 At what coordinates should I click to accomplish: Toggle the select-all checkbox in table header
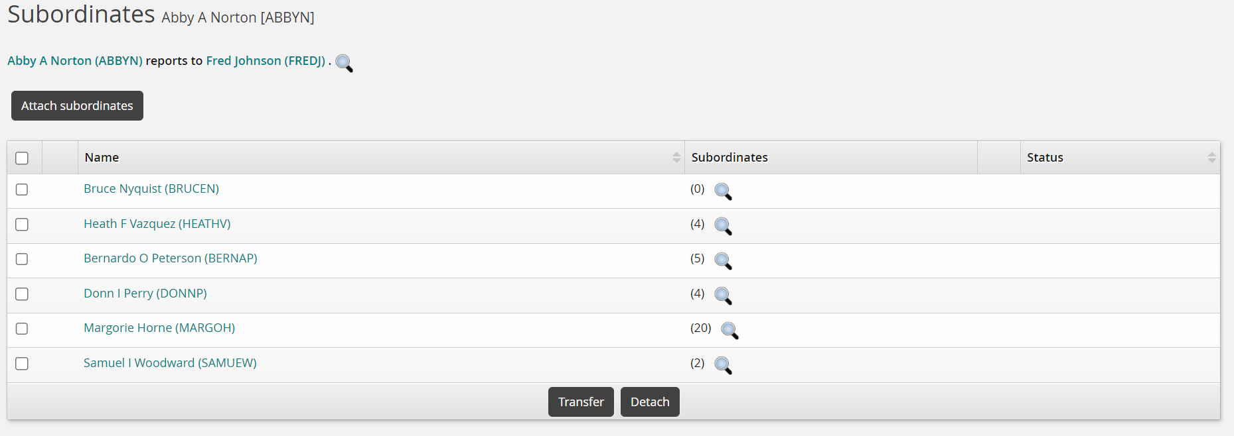pyautogui.click(x=22, y=158)
